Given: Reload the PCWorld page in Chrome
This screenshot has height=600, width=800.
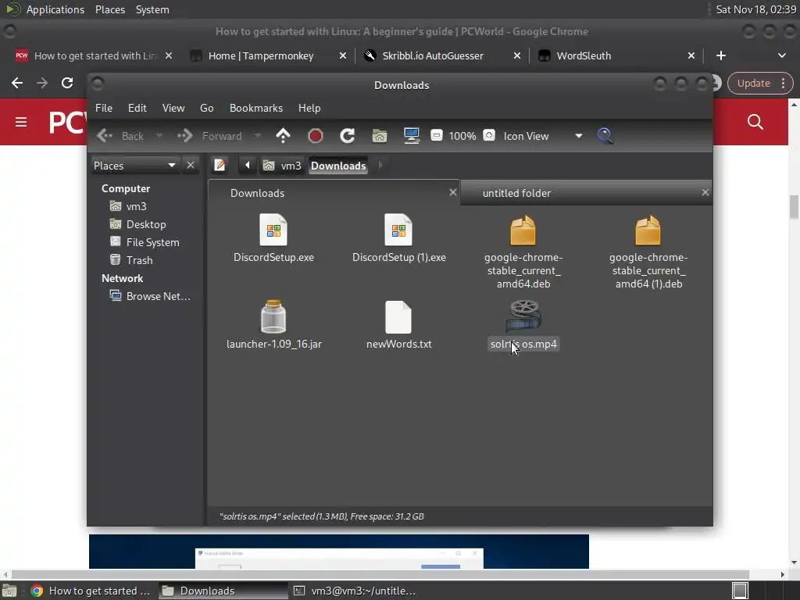Looking at the screenshot, I should [67, 83].
